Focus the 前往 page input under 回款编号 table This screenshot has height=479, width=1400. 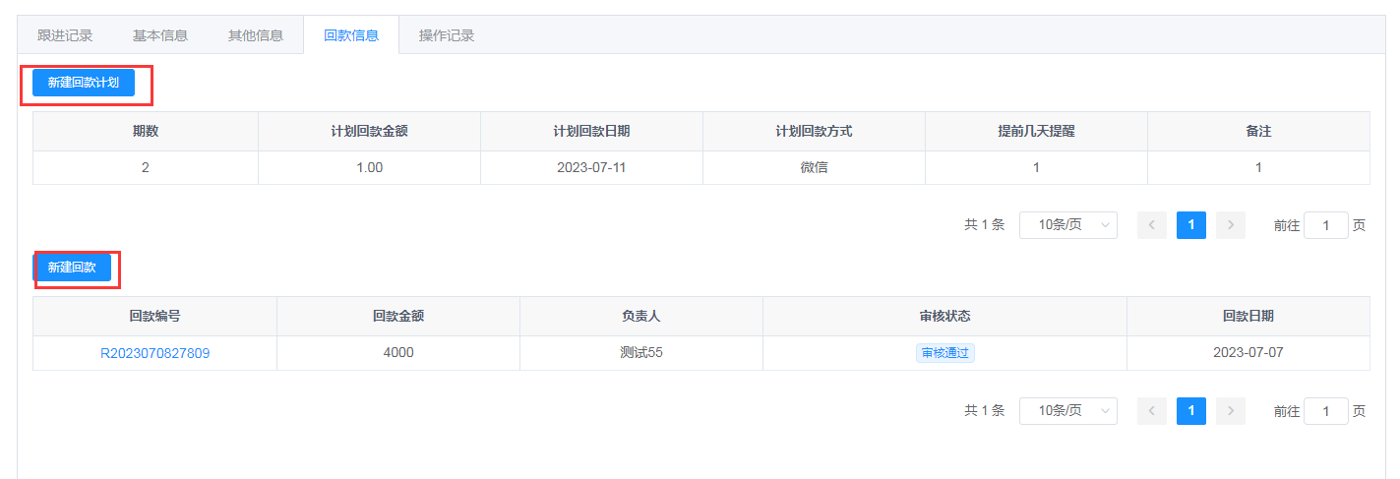point(1325,411)
